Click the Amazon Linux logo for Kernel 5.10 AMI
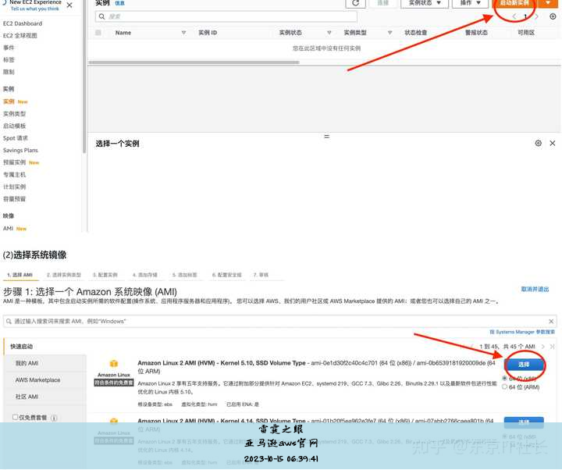The width and height of the screenshot is (562, 470). pos(114,364)
